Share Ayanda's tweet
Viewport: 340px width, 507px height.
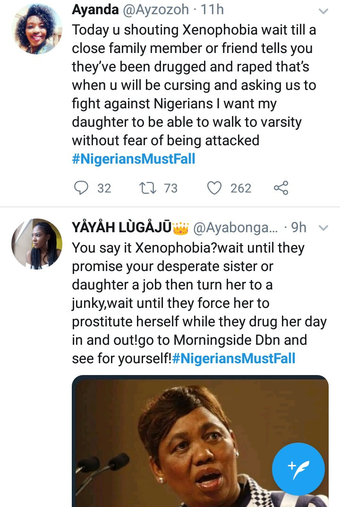pyautogui.click(x=281, y=188)
